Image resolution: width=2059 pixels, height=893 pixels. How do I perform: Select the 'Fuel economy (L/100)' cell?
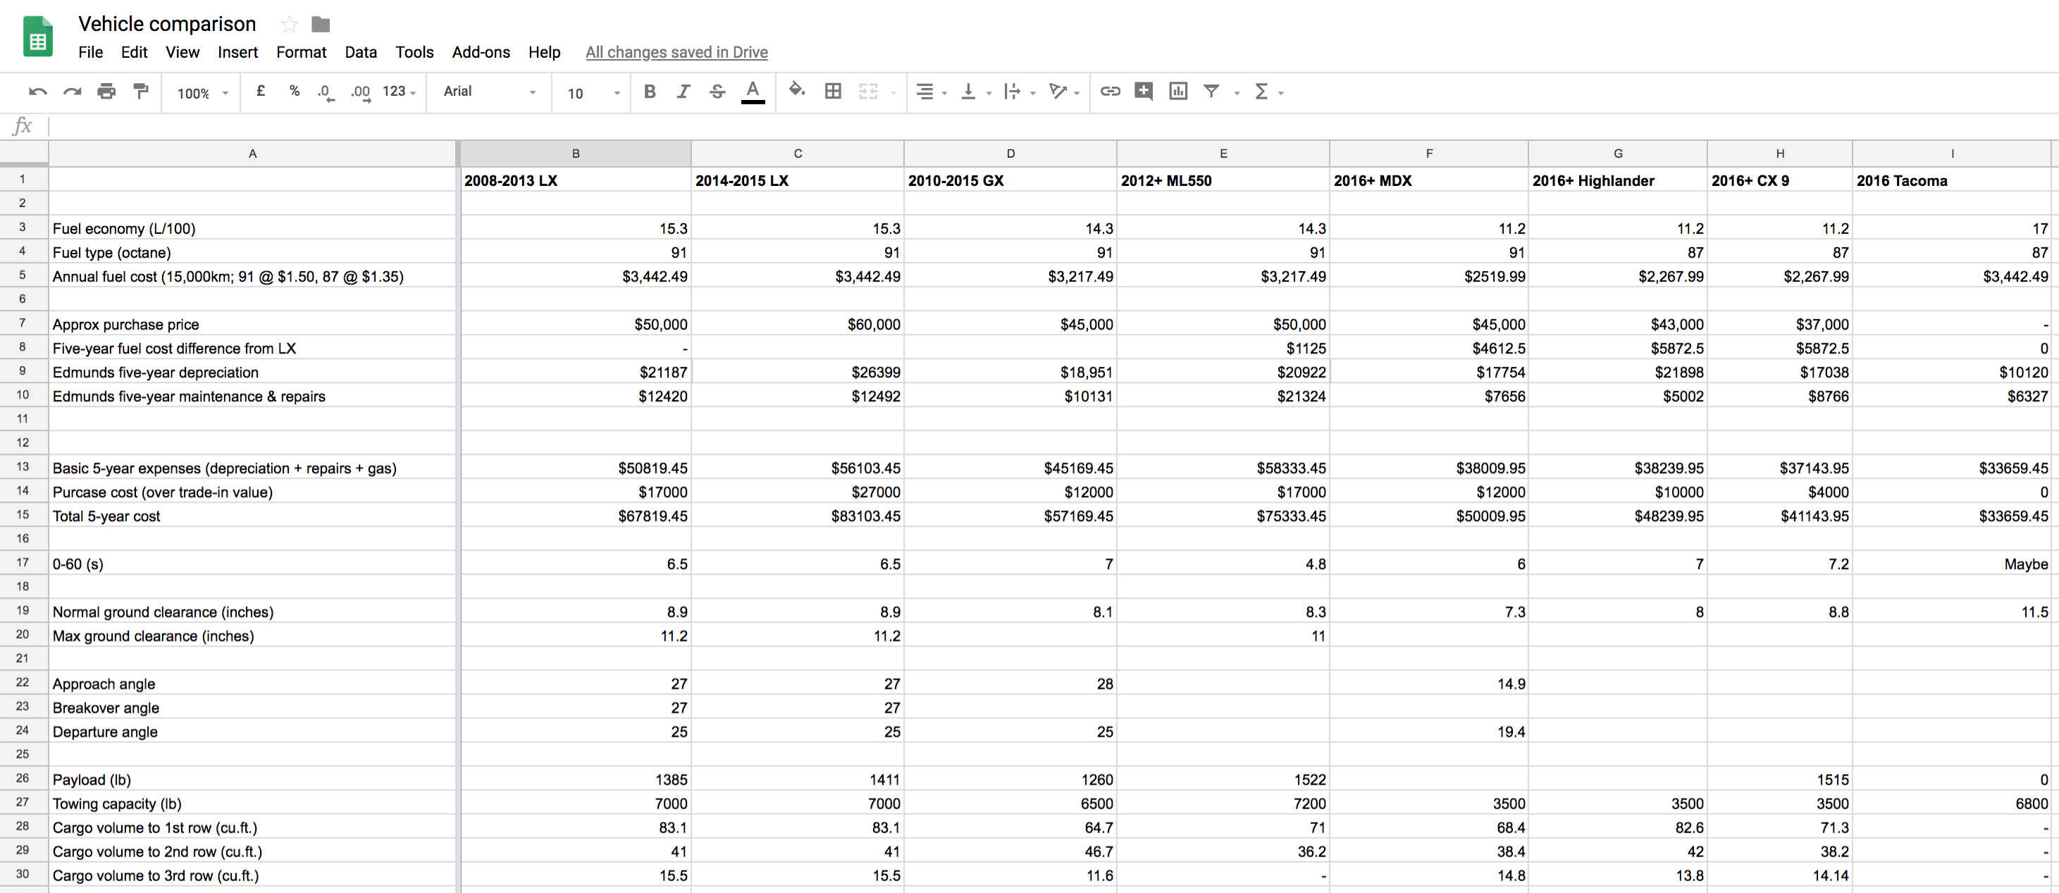tap(252, 227)
